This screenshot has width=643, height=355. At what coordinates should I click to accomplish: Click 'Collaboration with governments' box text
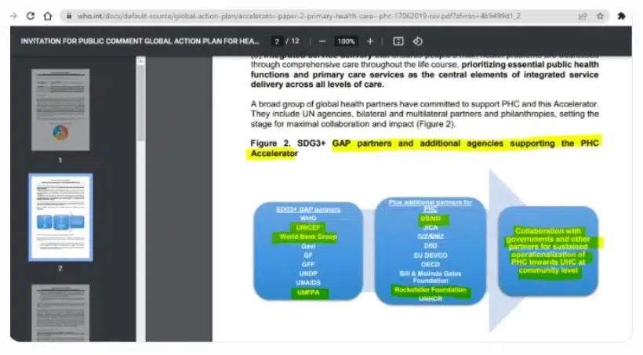[548, 251]
